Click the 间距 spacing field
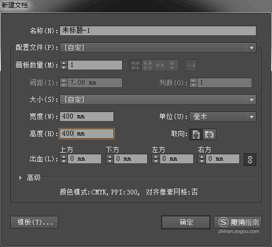Viewport: 272px width, 247px height. click(x=95, y=83)
